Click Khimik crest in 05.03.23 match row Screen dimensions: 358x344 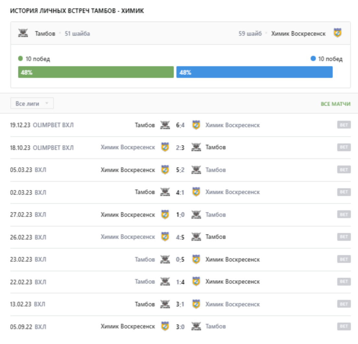click(165, 170)
